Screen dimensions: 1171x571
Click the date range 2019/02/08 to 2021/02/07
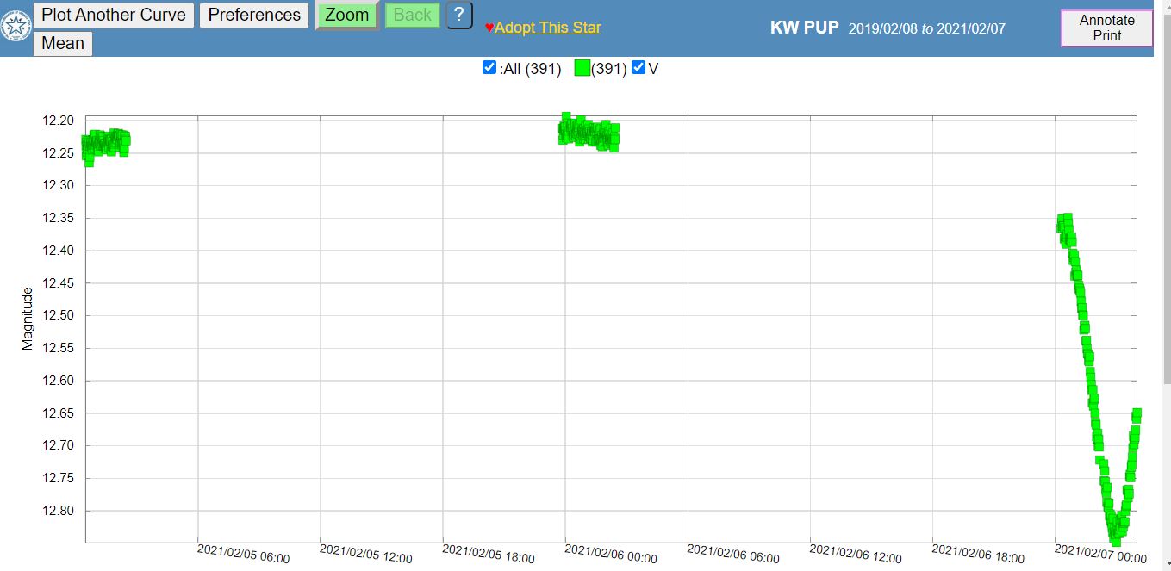[927, 28]
